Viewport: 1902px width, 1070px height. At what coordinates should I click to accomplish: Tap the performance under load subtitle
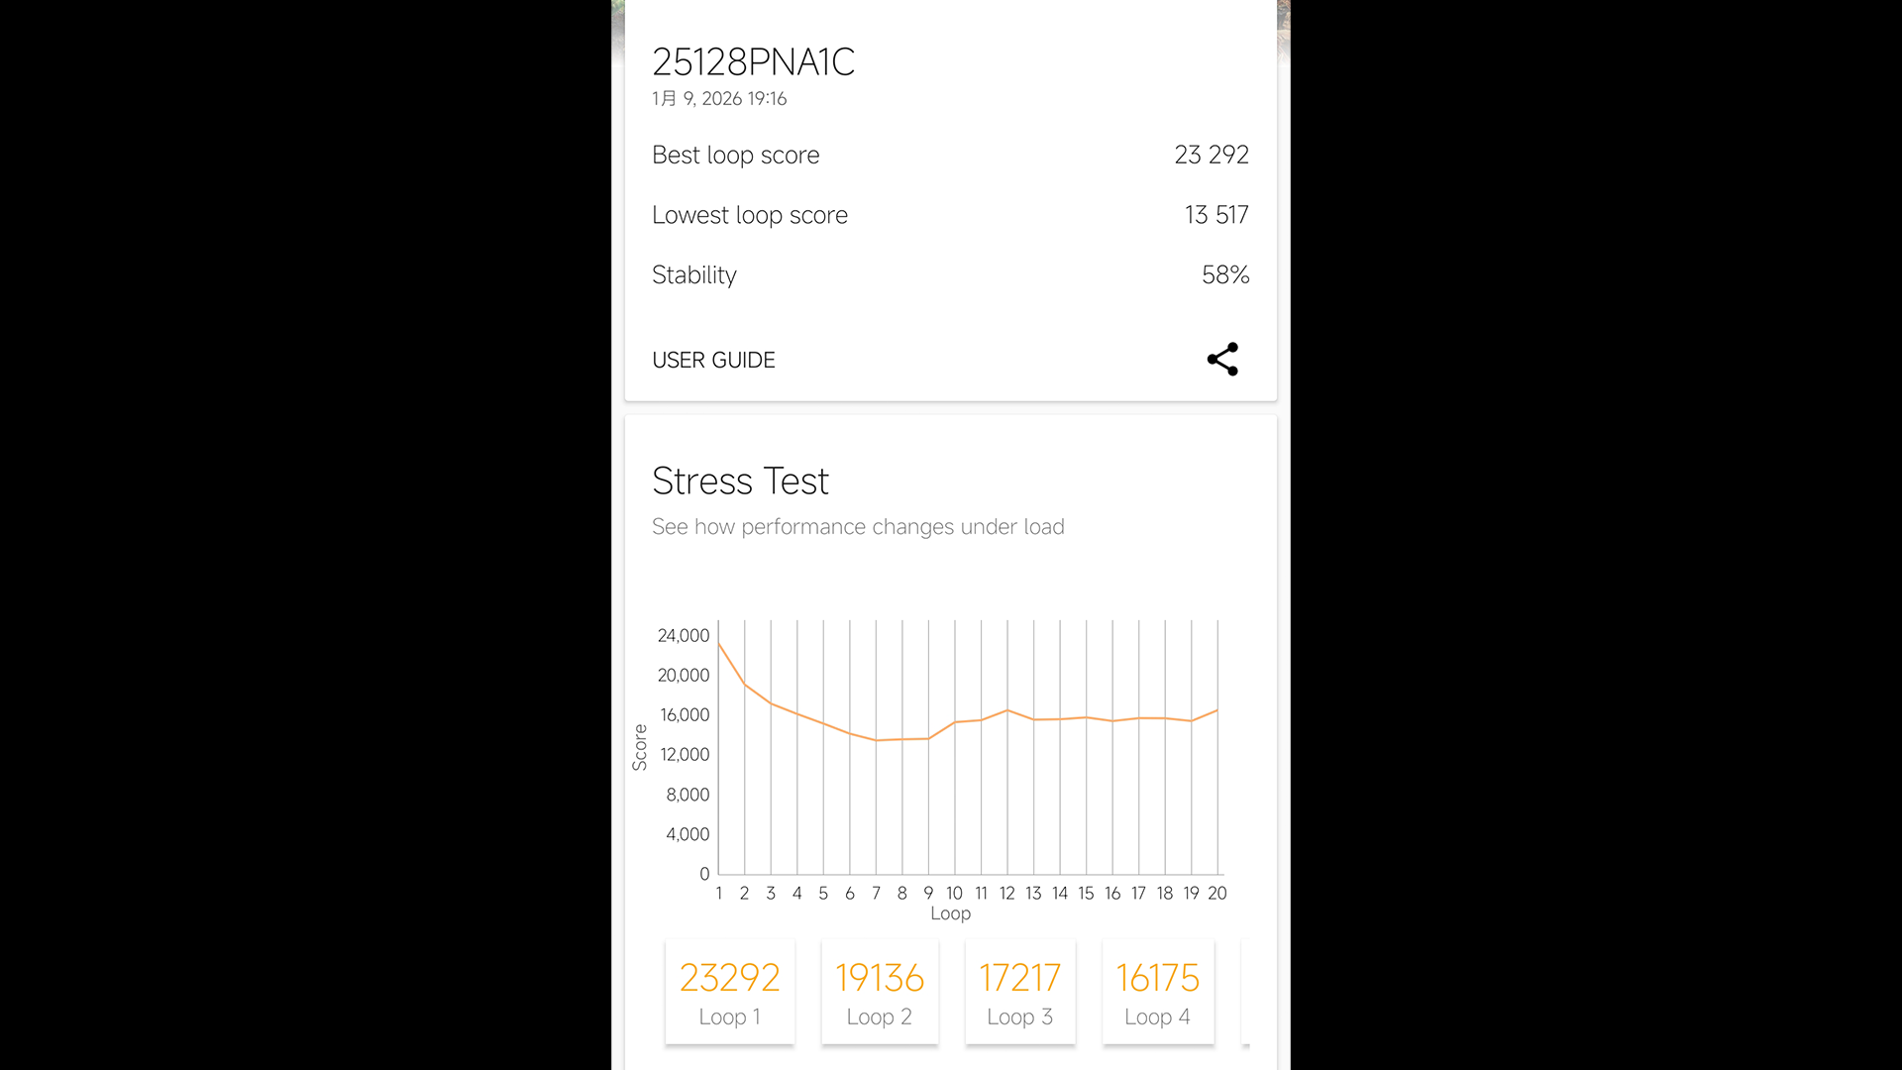pyautogui.click(x=858, y=527)
